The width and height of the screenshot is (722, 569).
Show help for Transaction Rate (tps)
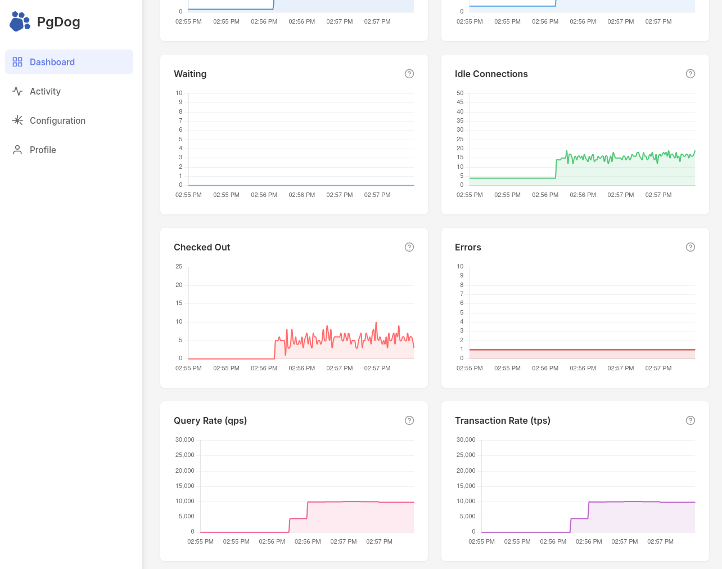coord(691,420)
